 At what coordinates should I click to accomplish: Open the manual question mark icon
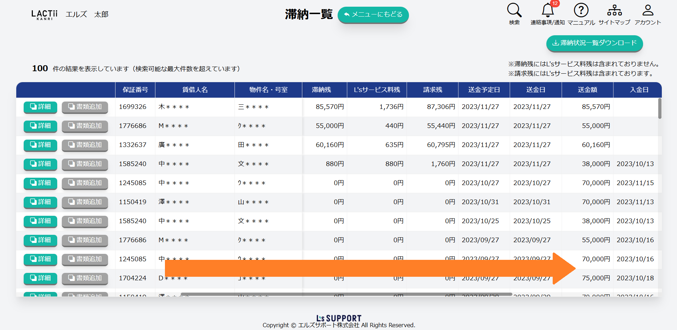tap(581, 11)
